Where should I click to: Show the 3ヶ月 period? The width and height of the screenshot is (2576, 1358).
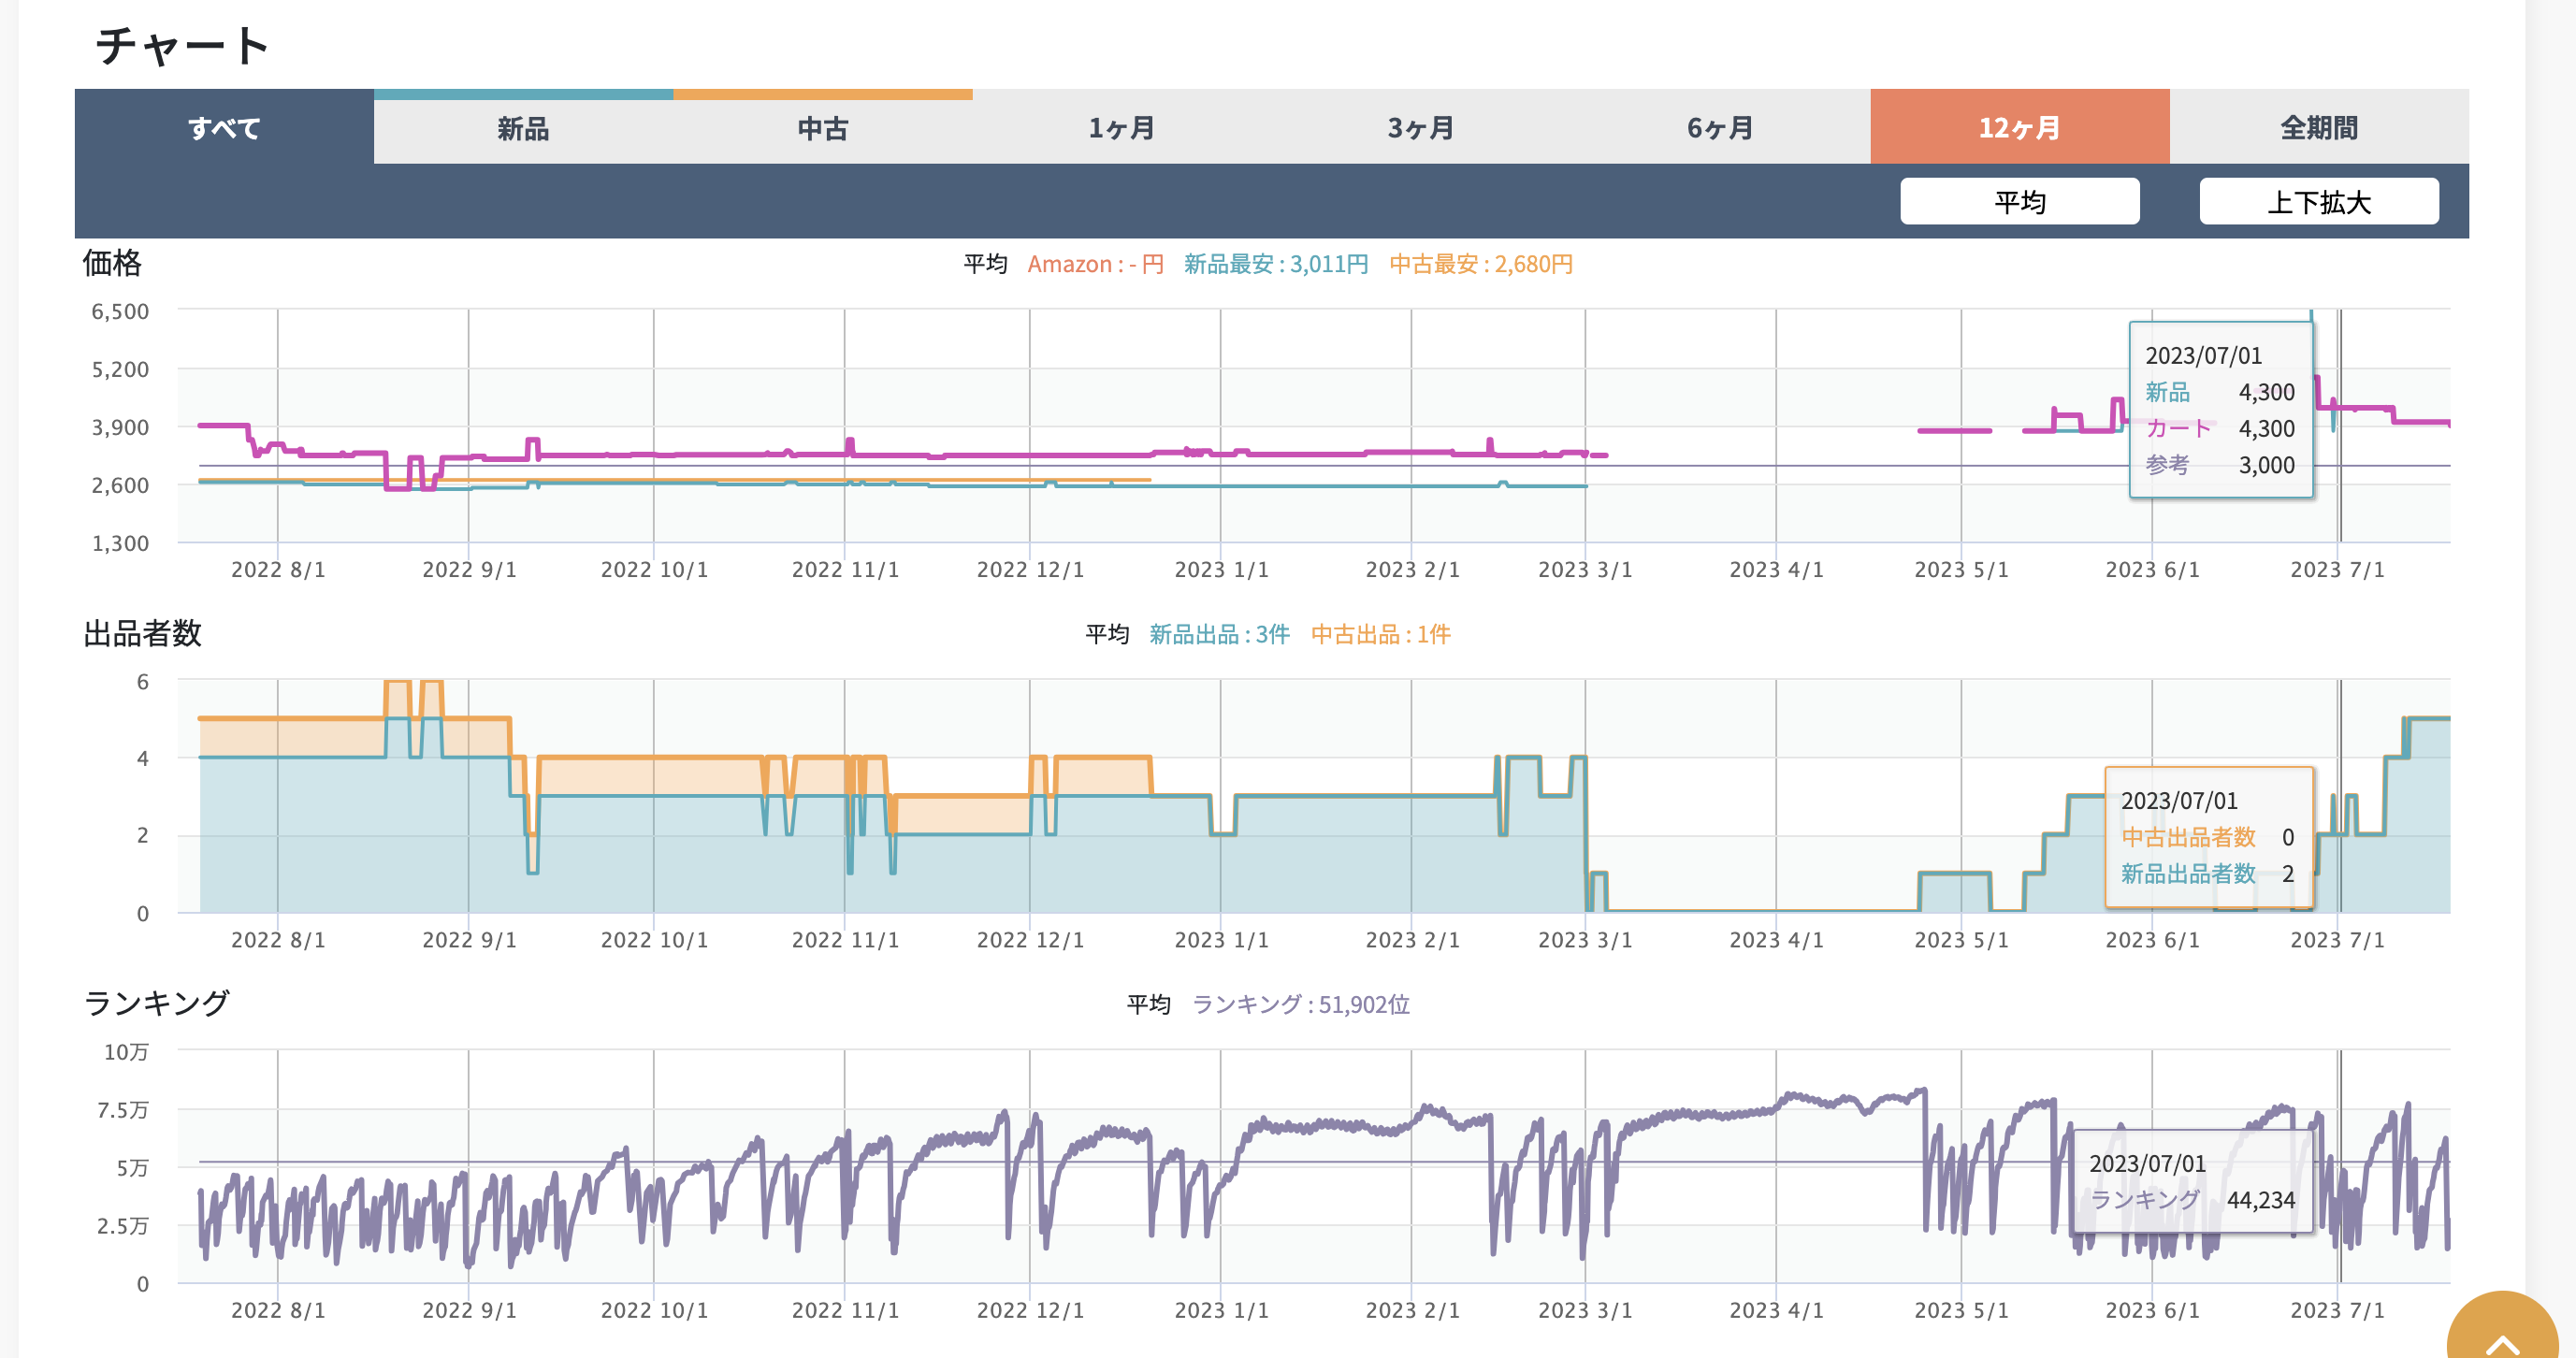(1420, 128)
